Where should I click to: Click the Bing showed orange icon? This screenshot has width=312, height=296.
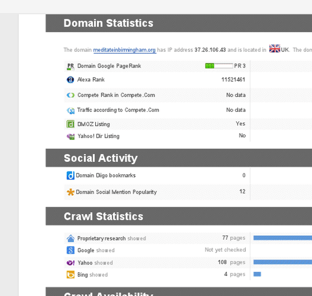tap(70, 275)
